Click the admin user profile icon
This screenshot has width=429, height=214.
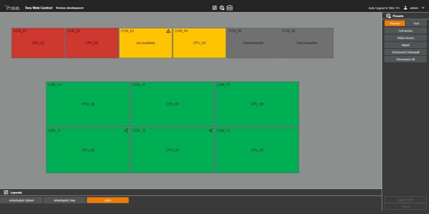point(405,8)
